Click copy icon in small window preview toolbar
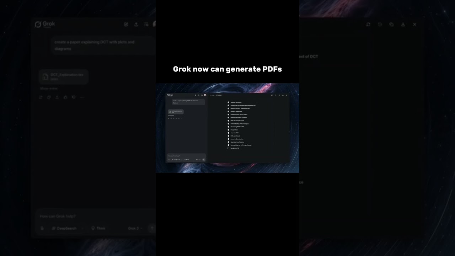Screen dimensions: 455x256 [279, 95]
